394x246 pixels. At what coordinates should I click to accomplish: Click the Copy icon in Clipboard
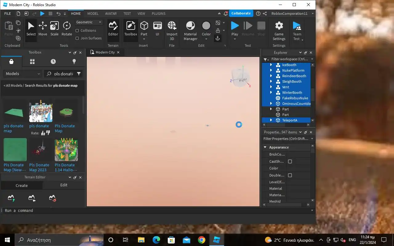tap(18, 23)
